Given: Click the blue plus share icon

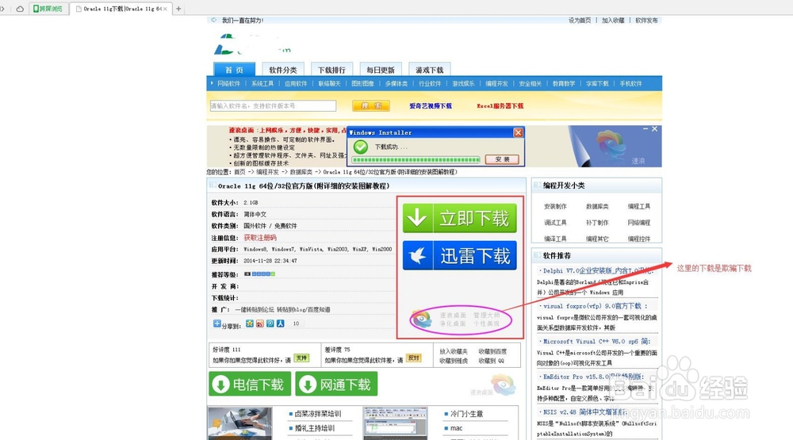Looking at the screenshot, I should (217, 323).
